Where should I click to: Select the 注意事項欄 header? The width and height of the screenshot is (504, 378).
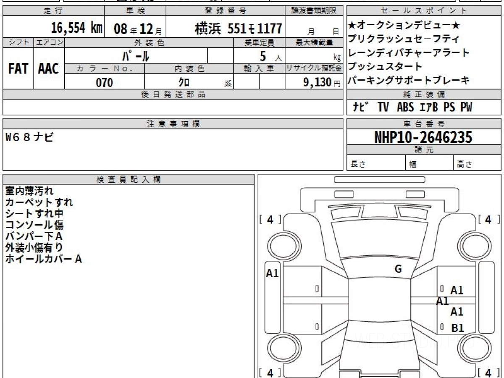point(173,124)
